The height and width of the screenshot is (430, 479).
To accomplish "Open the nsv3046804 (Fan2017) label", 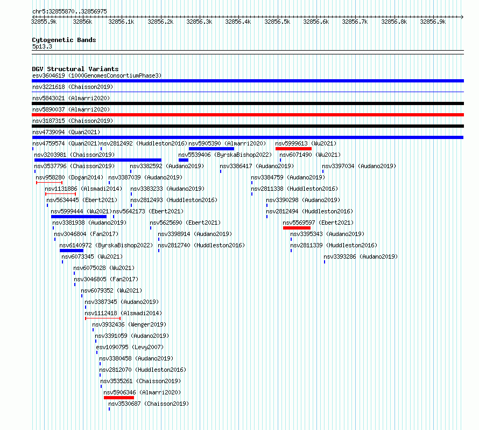I will pos(86,234).
